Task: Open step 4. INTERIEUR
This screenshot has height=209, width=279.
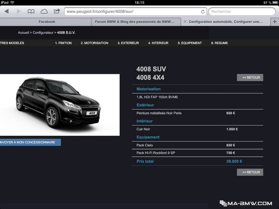Action: pos(158,43)
